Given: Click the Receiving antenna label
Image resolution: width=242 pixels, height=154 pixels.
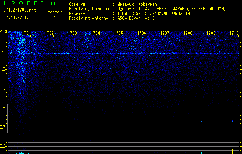Looking at the screenshot, I should coord(88,18).
